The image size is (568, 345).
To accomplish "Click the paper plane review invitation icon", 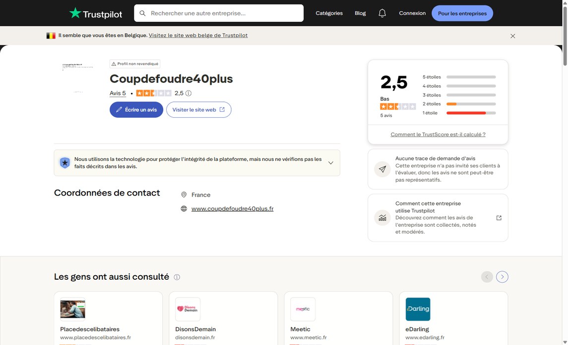I will [382, 169].
